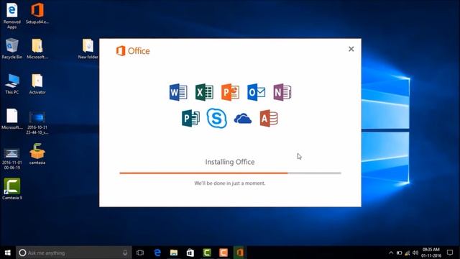Click the OneDrive cloud icon

(243, 119)
